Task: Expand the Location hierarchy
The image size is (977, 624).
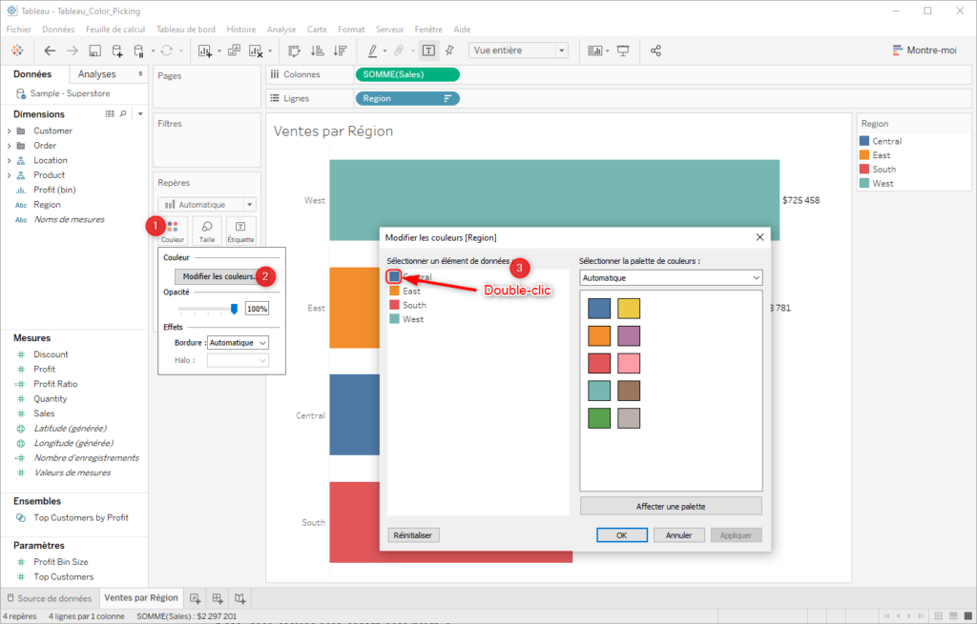Action: 9,160
